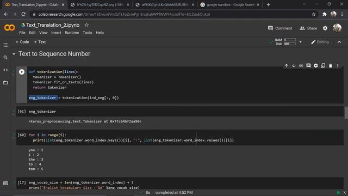Open the table of contents sidebar
The image size is (348, 196).
5,45
